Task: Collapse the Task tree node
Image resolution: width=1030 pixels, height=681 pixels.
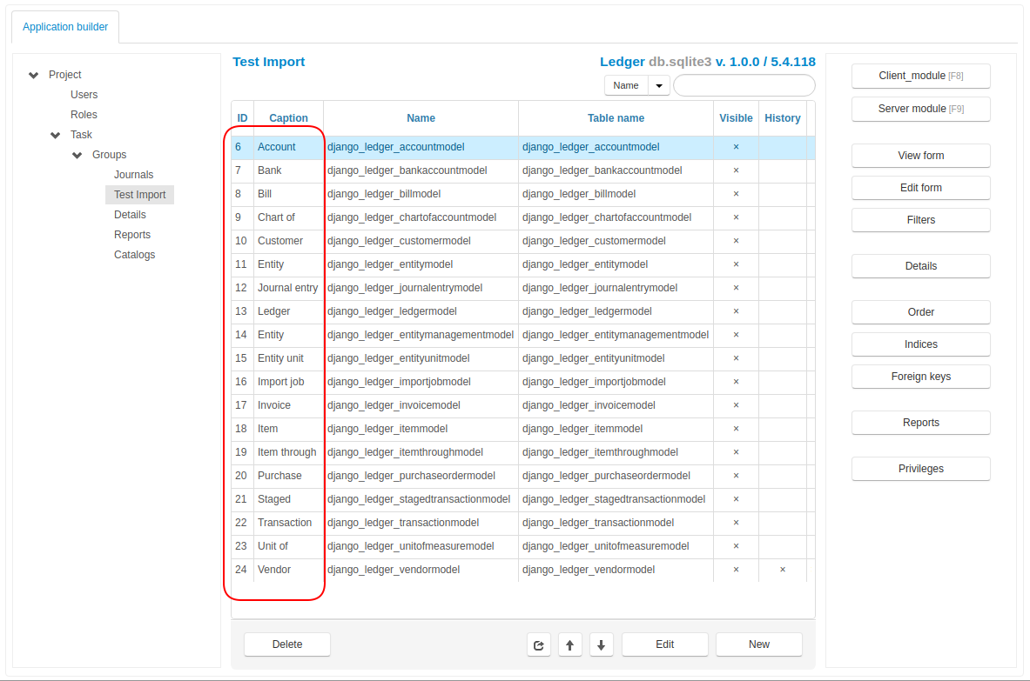Action: [x=55, y=135]
